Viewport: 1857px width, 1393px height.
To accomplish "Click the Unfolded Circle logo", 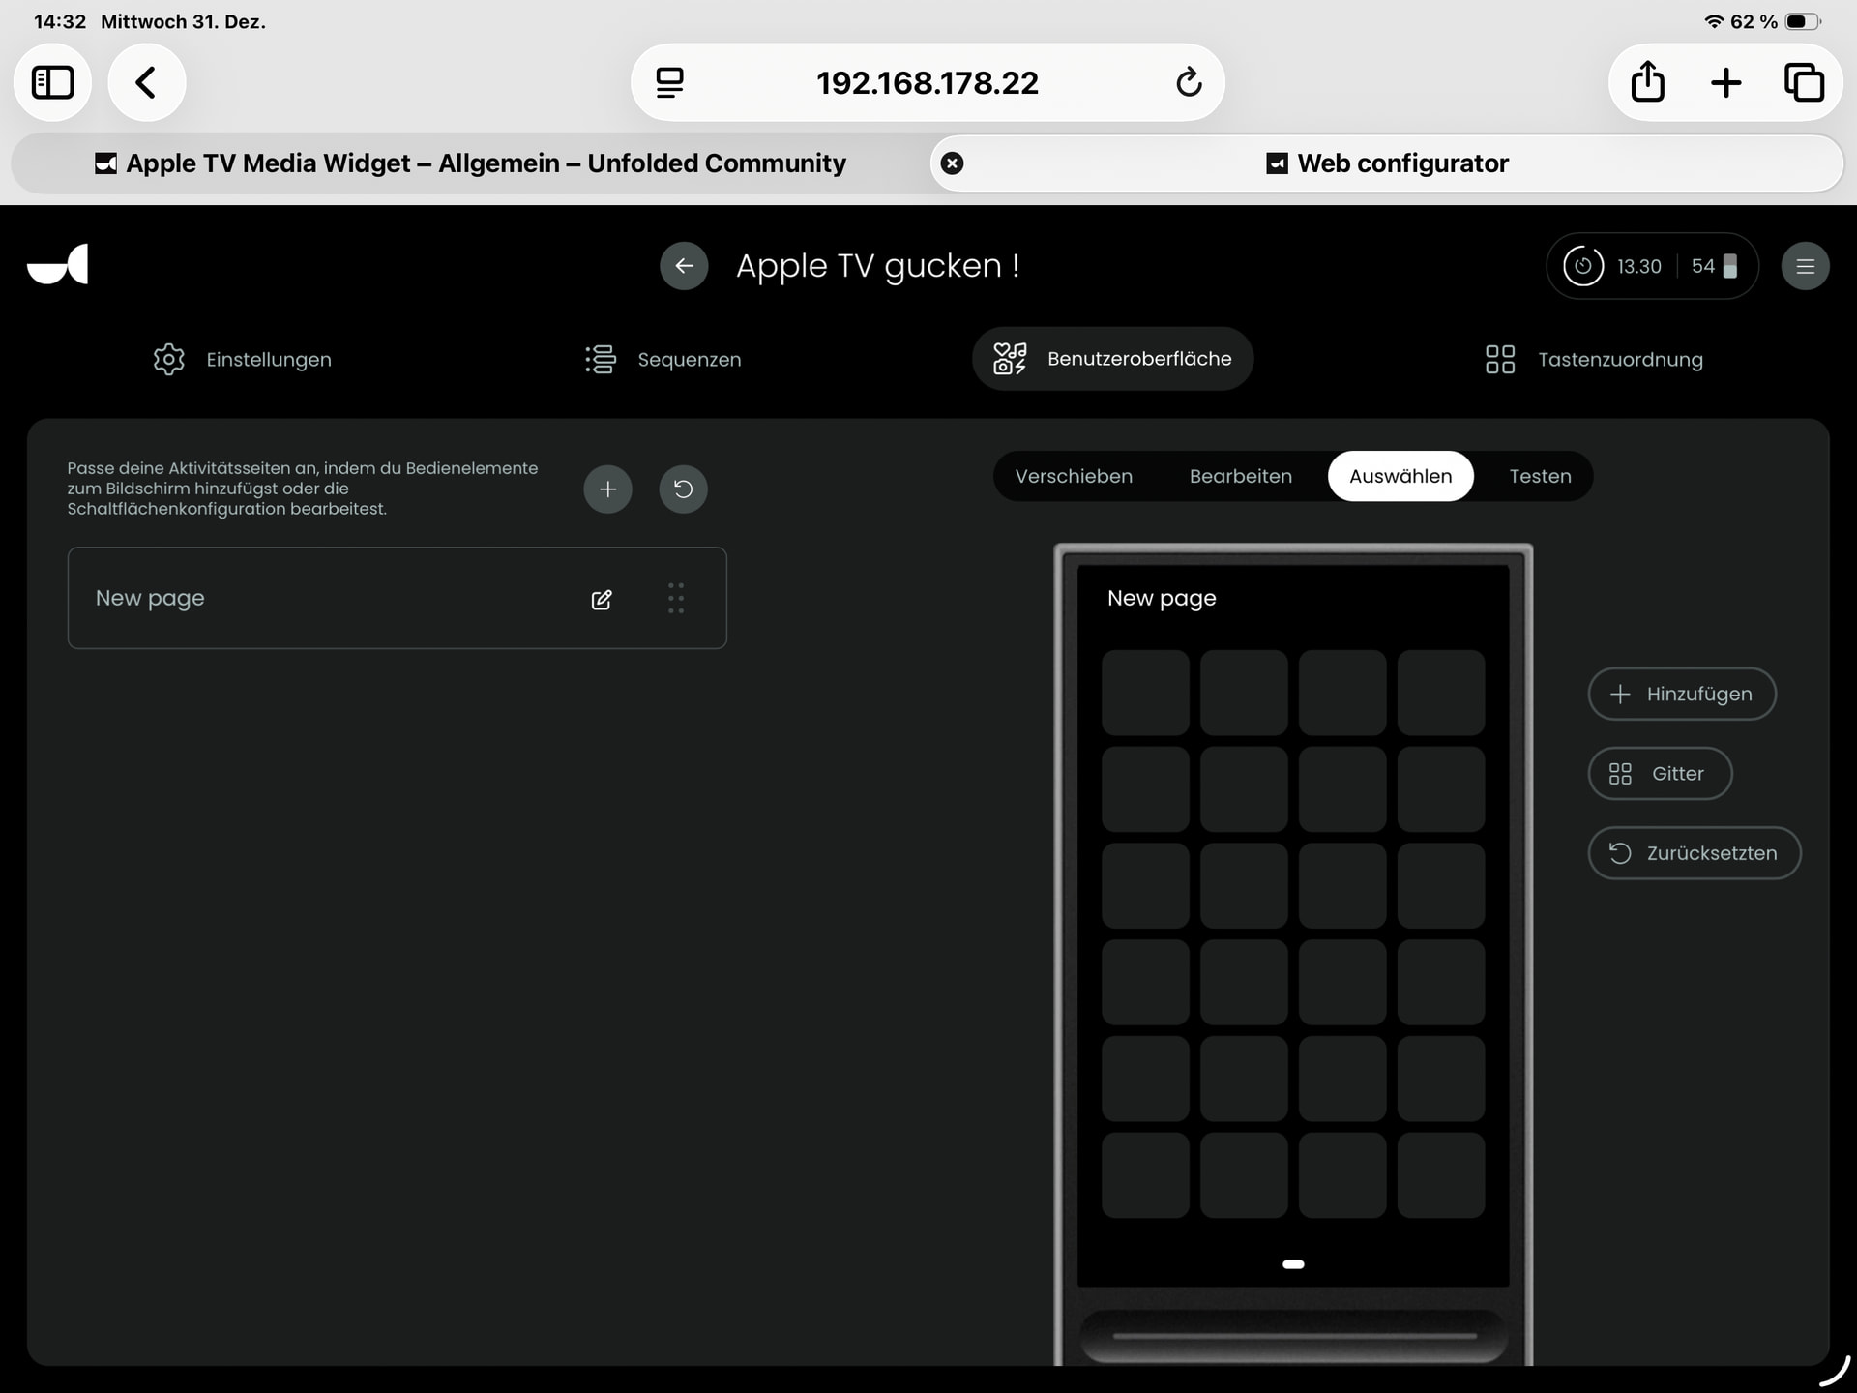I will 58,264.
